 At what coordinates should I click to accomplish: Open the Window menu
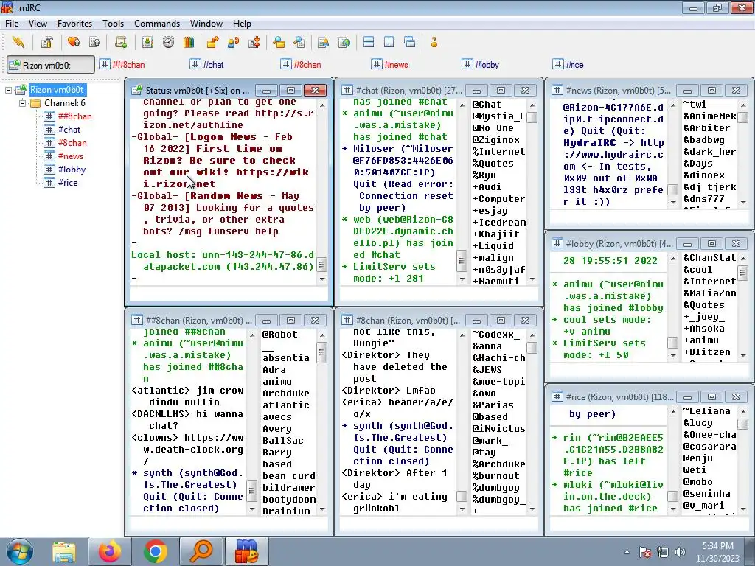(206, 23)
